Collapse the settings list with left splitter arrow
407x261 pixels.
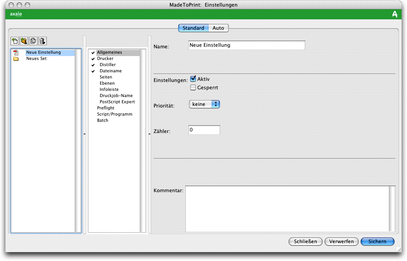click(x=85, y=134)
